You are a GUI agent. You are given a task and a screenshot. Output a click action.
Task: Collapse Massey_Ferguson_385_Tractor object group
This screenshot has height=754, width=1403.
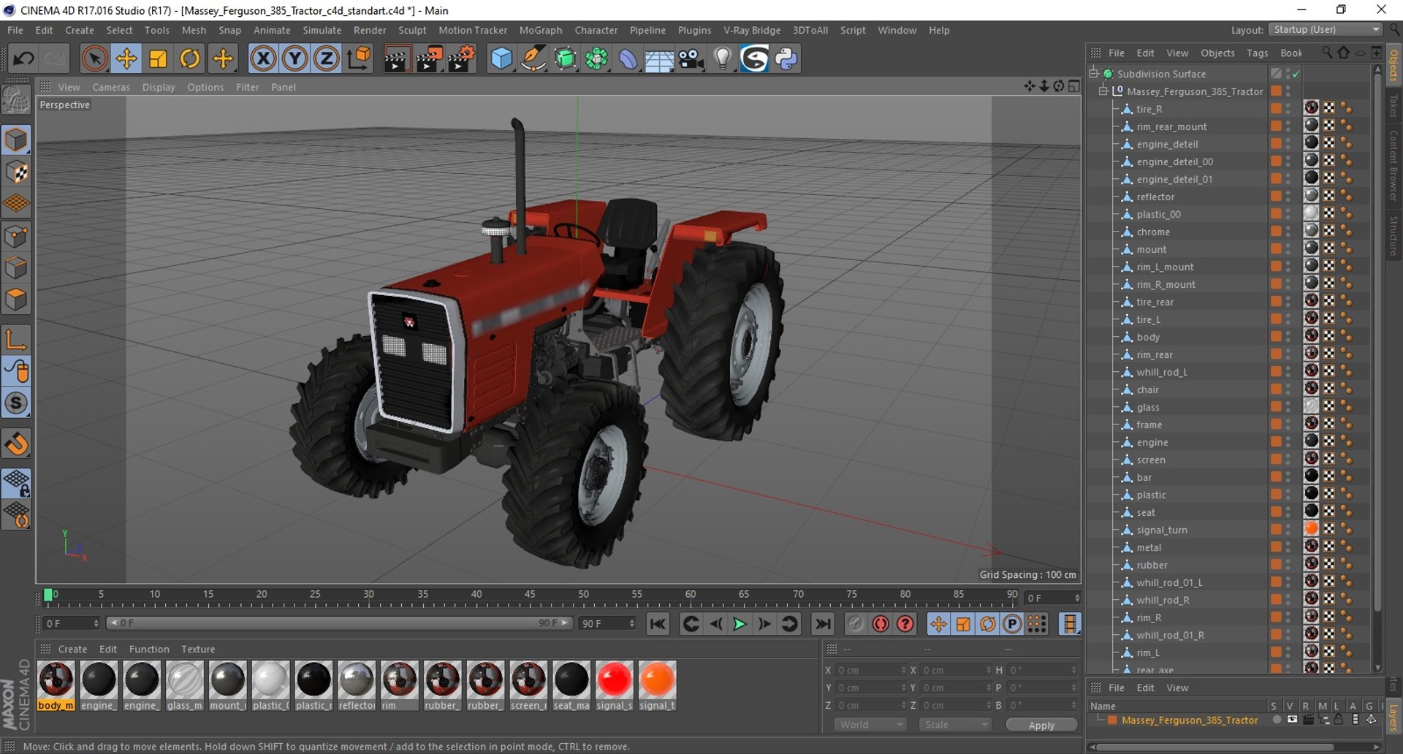[1103, 91]
